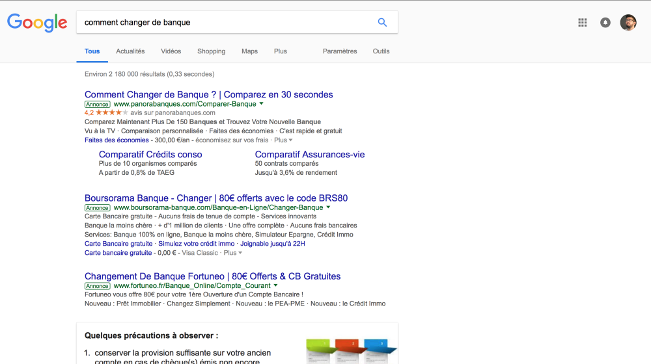Click 'Fortuneo vous offre 80€' description line
This screenshot has height=364, width=651.
tap(194, 294)
